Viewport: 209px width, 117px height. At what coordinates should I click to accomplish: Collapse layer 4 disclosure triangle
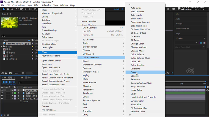pos(13,98)
